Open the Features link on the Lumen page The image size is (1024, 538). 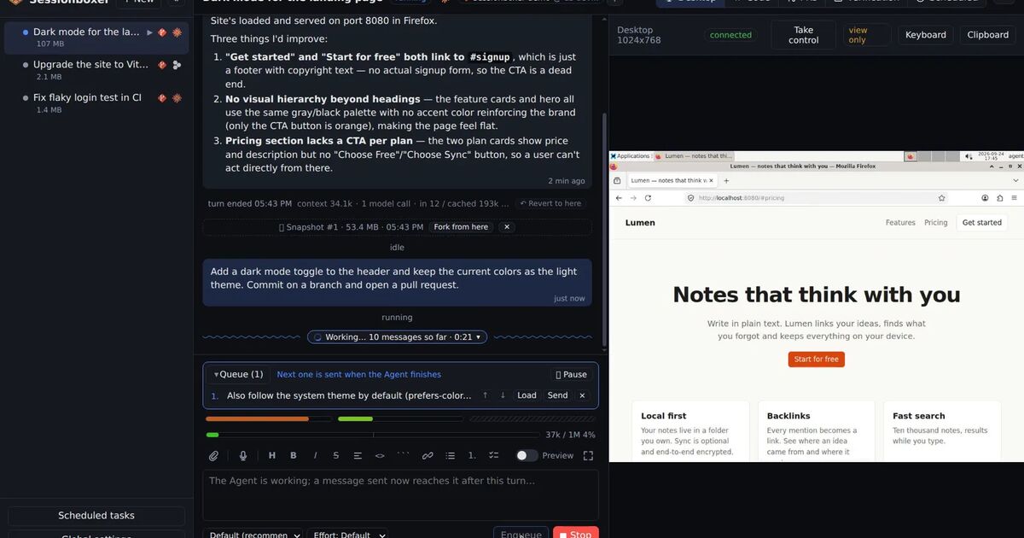(x=900, y=222)
